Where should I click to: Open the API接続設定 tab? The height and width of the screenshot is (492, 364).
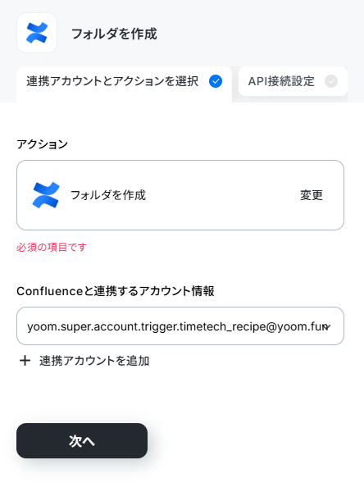(293, 81)
